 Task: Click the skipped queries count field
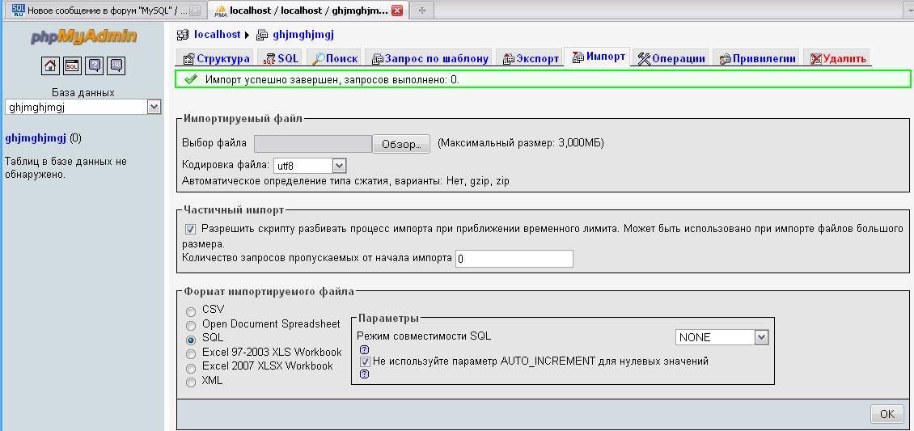514,259
